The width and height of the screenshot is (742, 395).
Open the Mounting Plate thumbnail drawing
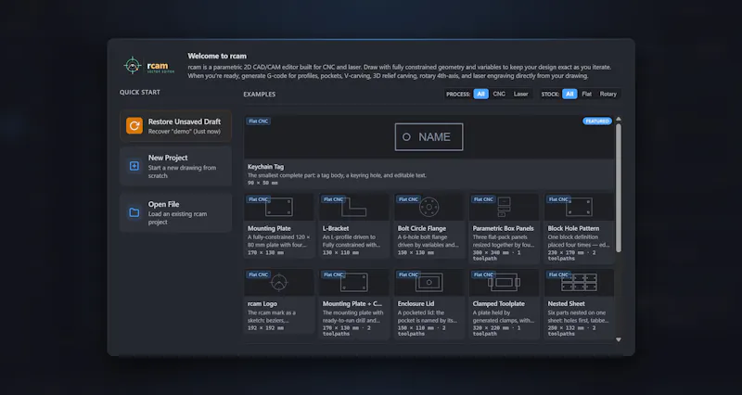point(279,207)
